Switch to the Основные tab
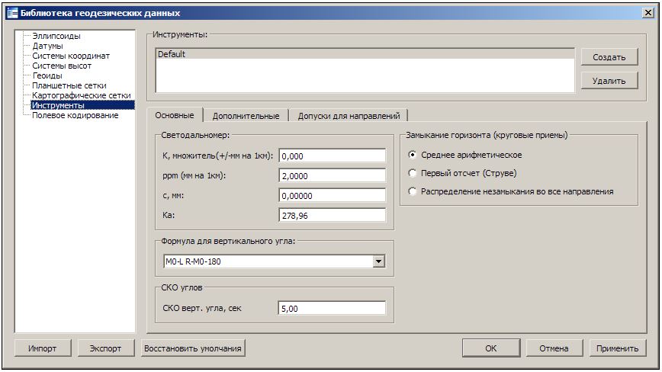The height and width of the screenshot is (372, 662). [175, 115]
